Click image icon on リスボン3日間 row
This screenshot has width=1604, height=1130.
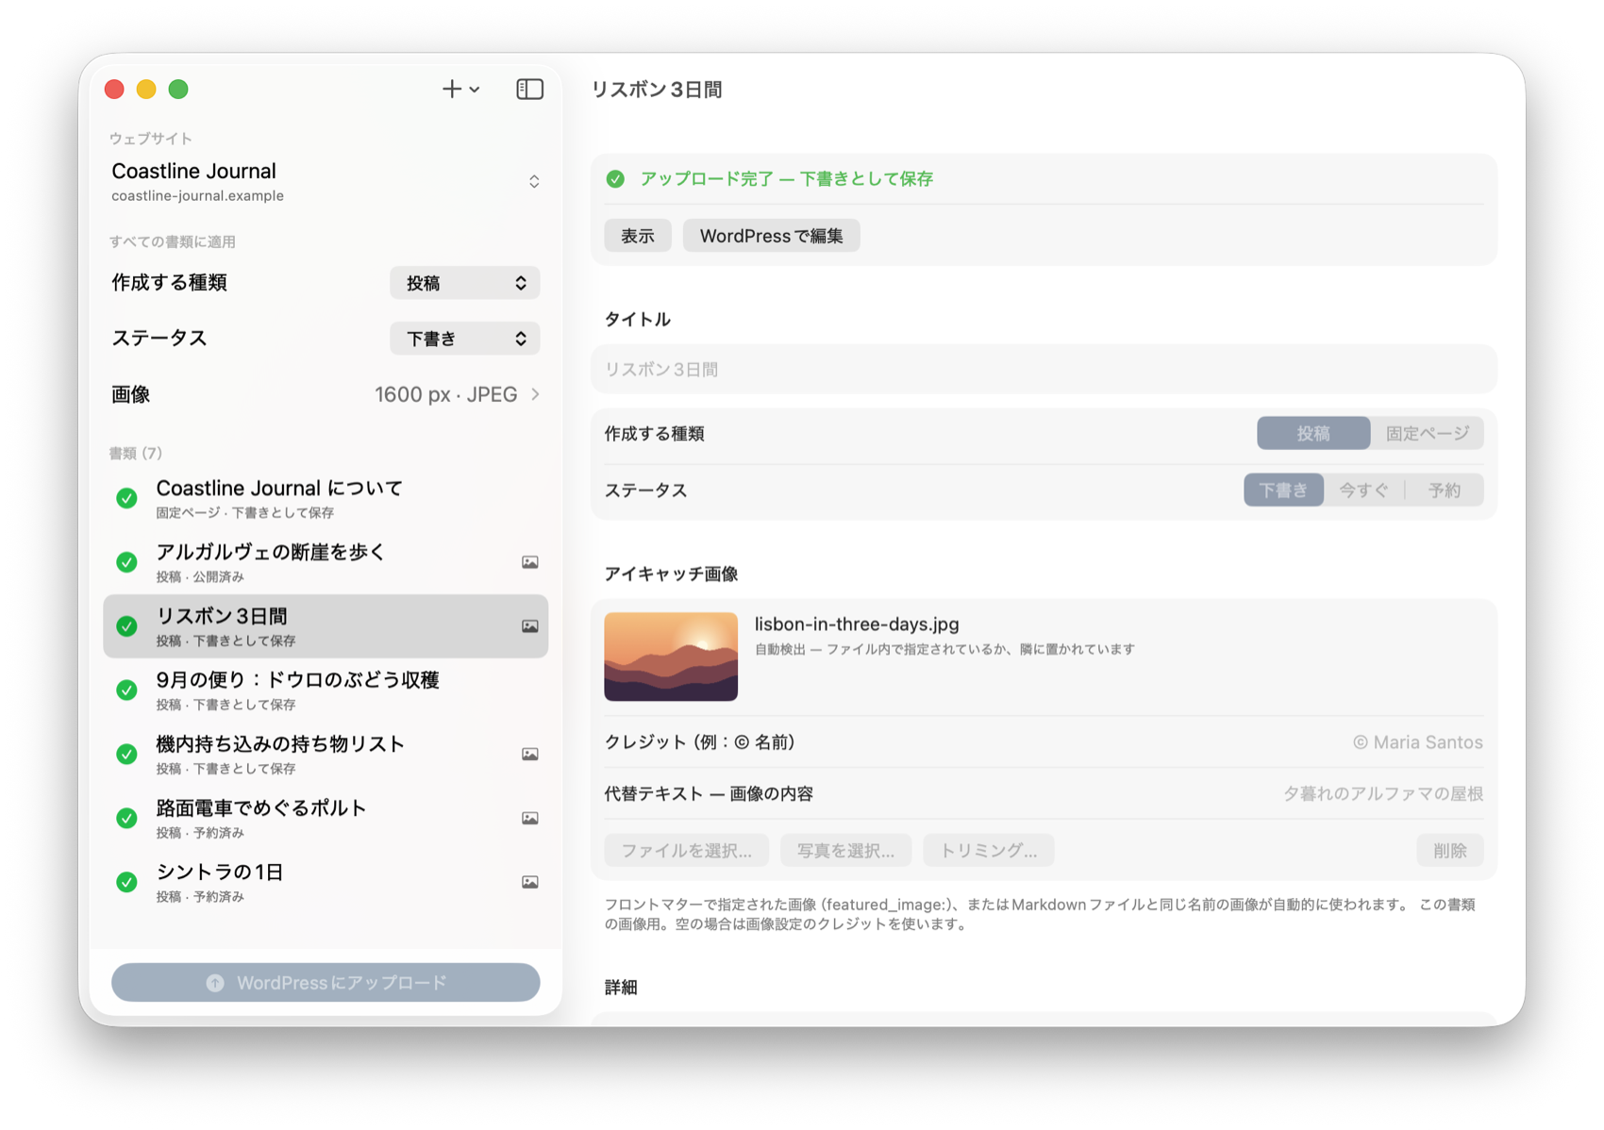(x=530, y=626)
